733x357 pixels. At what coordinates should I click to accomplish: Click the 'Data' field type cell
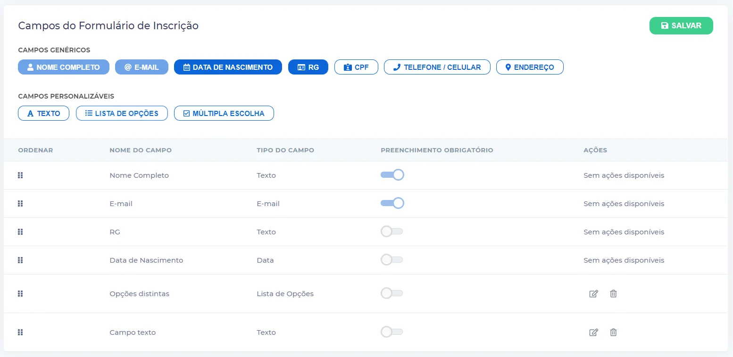265,260
